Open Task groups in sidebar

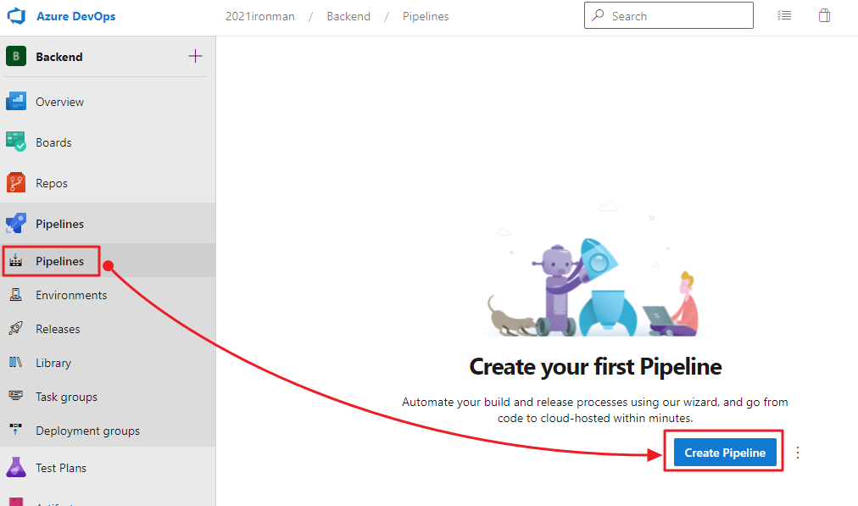point(67,398)
